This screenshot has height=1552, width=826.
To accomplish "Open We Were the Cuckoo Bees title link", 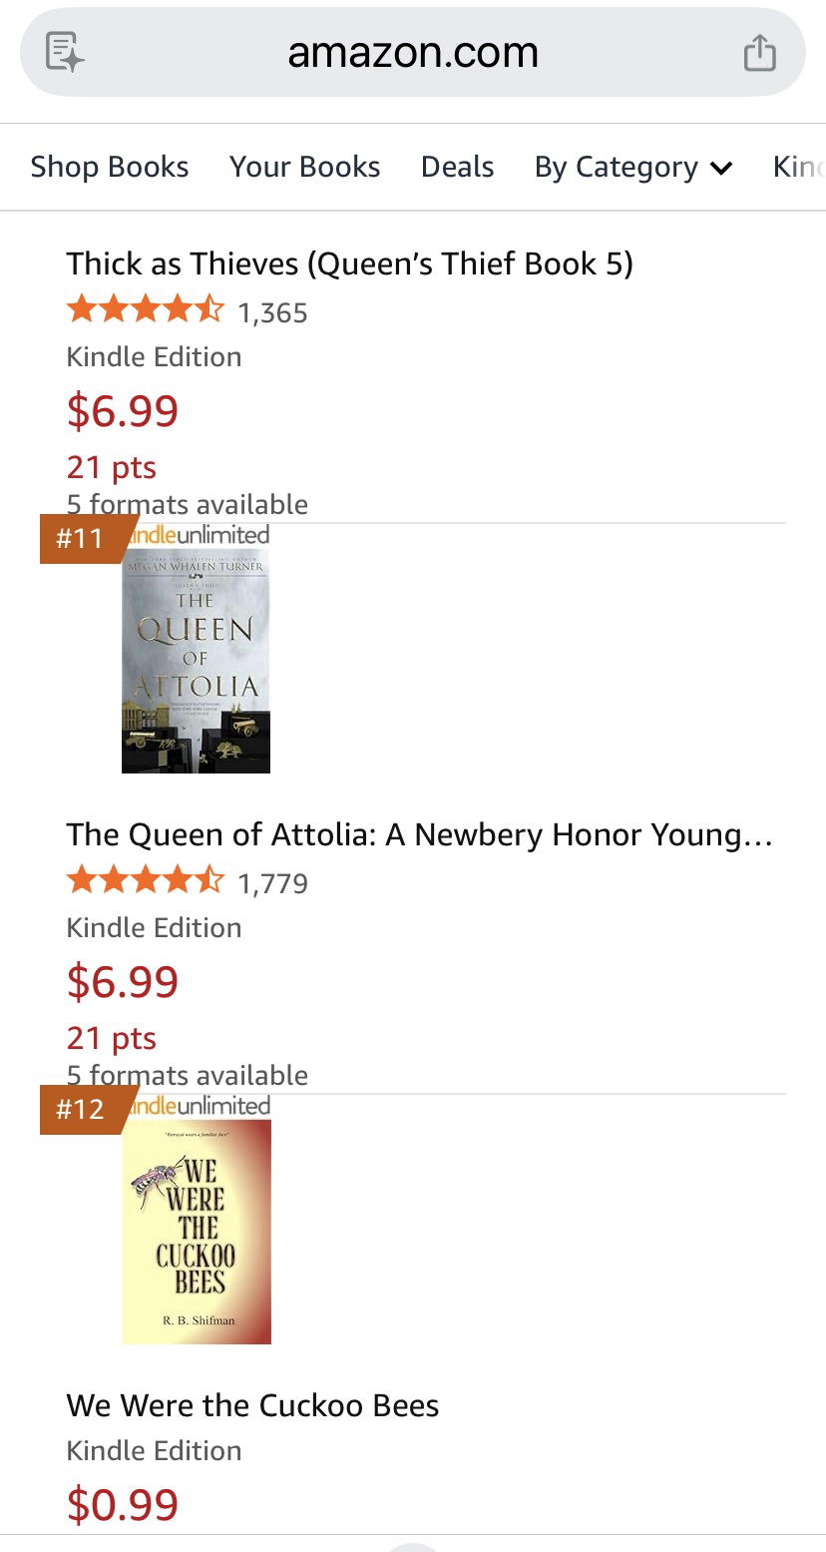I will [x=252, y=1405].
